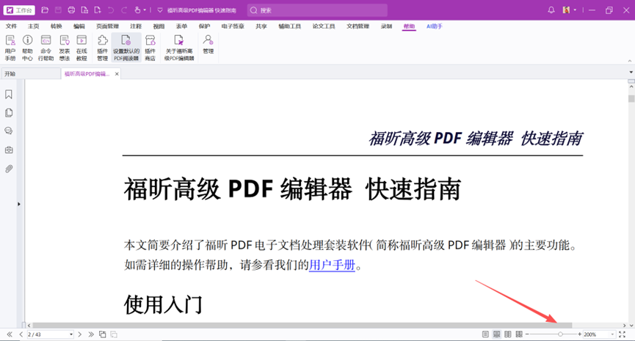This screenshot has width=635, height=341.
Task: Toggle two-page facing view mode
Action: [x=508, y=334]
